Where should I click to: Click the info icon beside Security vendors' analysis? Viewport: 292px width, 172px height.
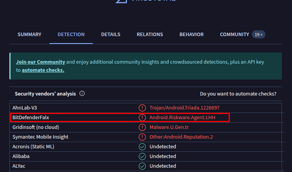point(82,94)
